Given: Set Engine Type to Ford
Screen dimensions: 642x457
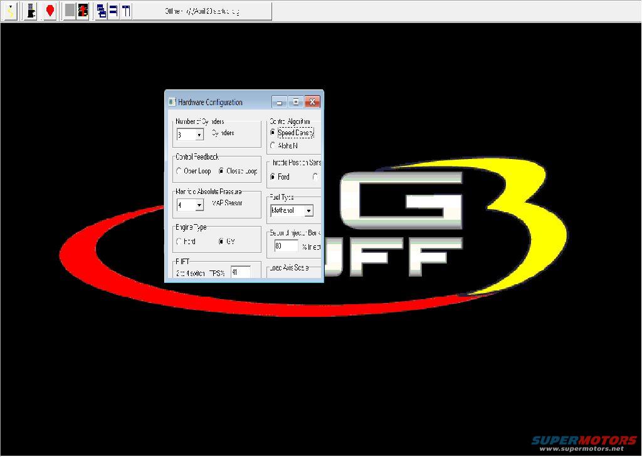Looking at the screenshot, I should click(x=179, y=242).
